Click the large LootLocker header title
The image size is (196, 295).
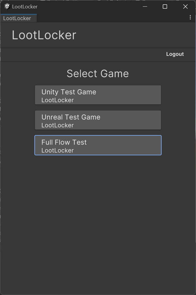(44, 35)
